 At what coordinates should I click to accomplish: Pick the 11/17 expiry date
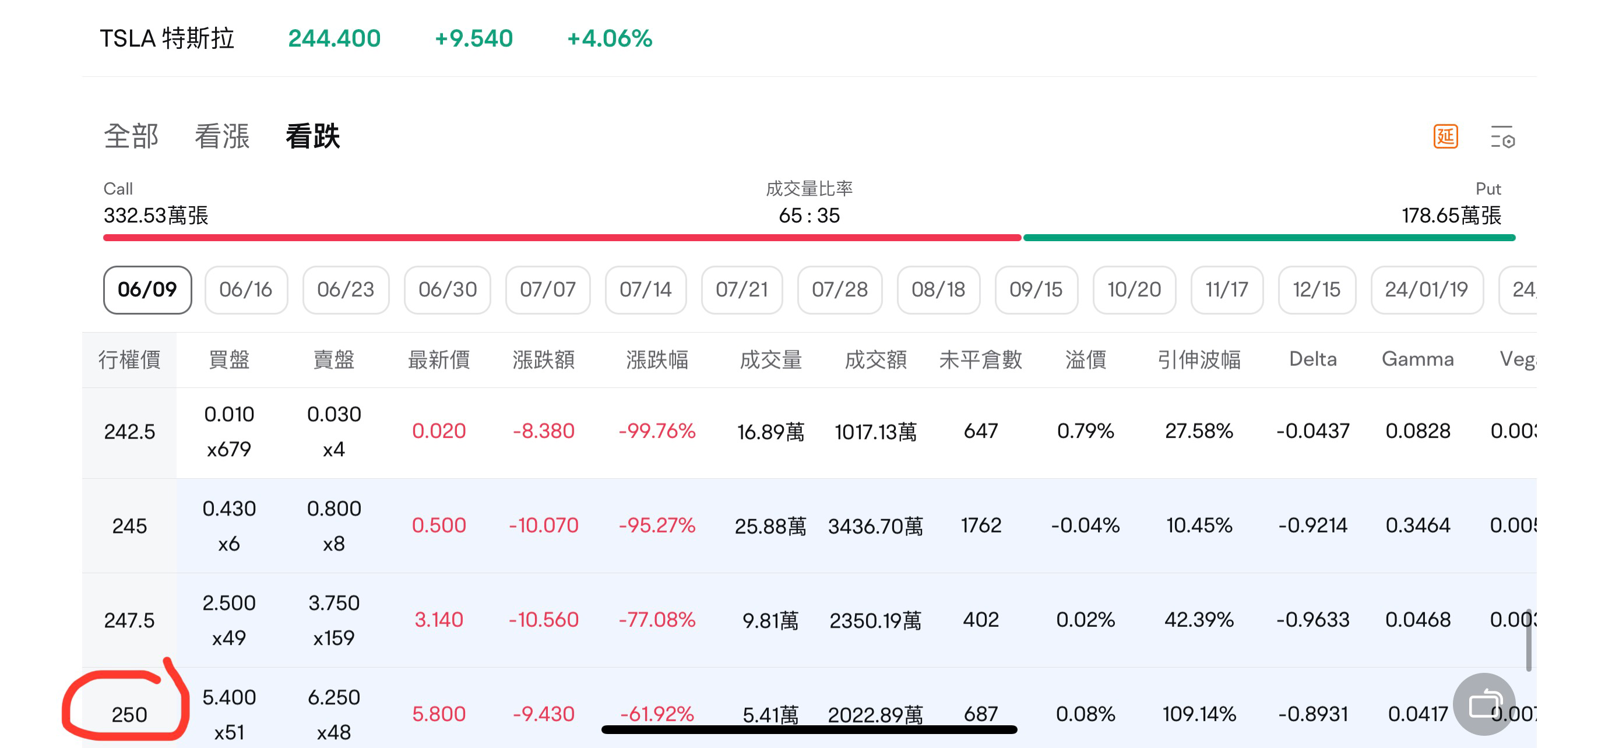[1226, 290]
